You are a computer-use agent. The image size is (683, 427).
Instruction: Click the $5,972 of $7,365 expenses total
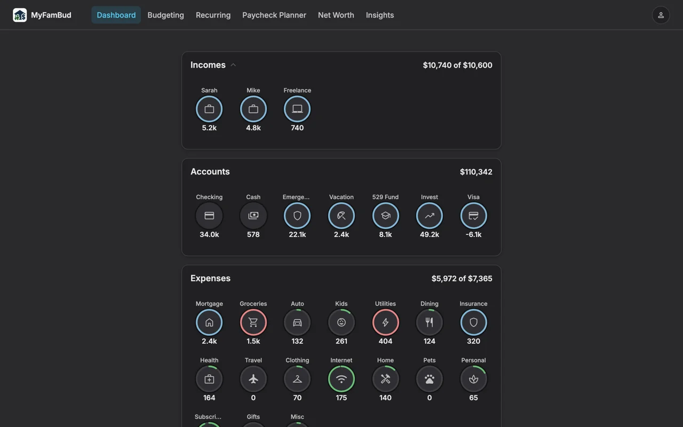462,279
